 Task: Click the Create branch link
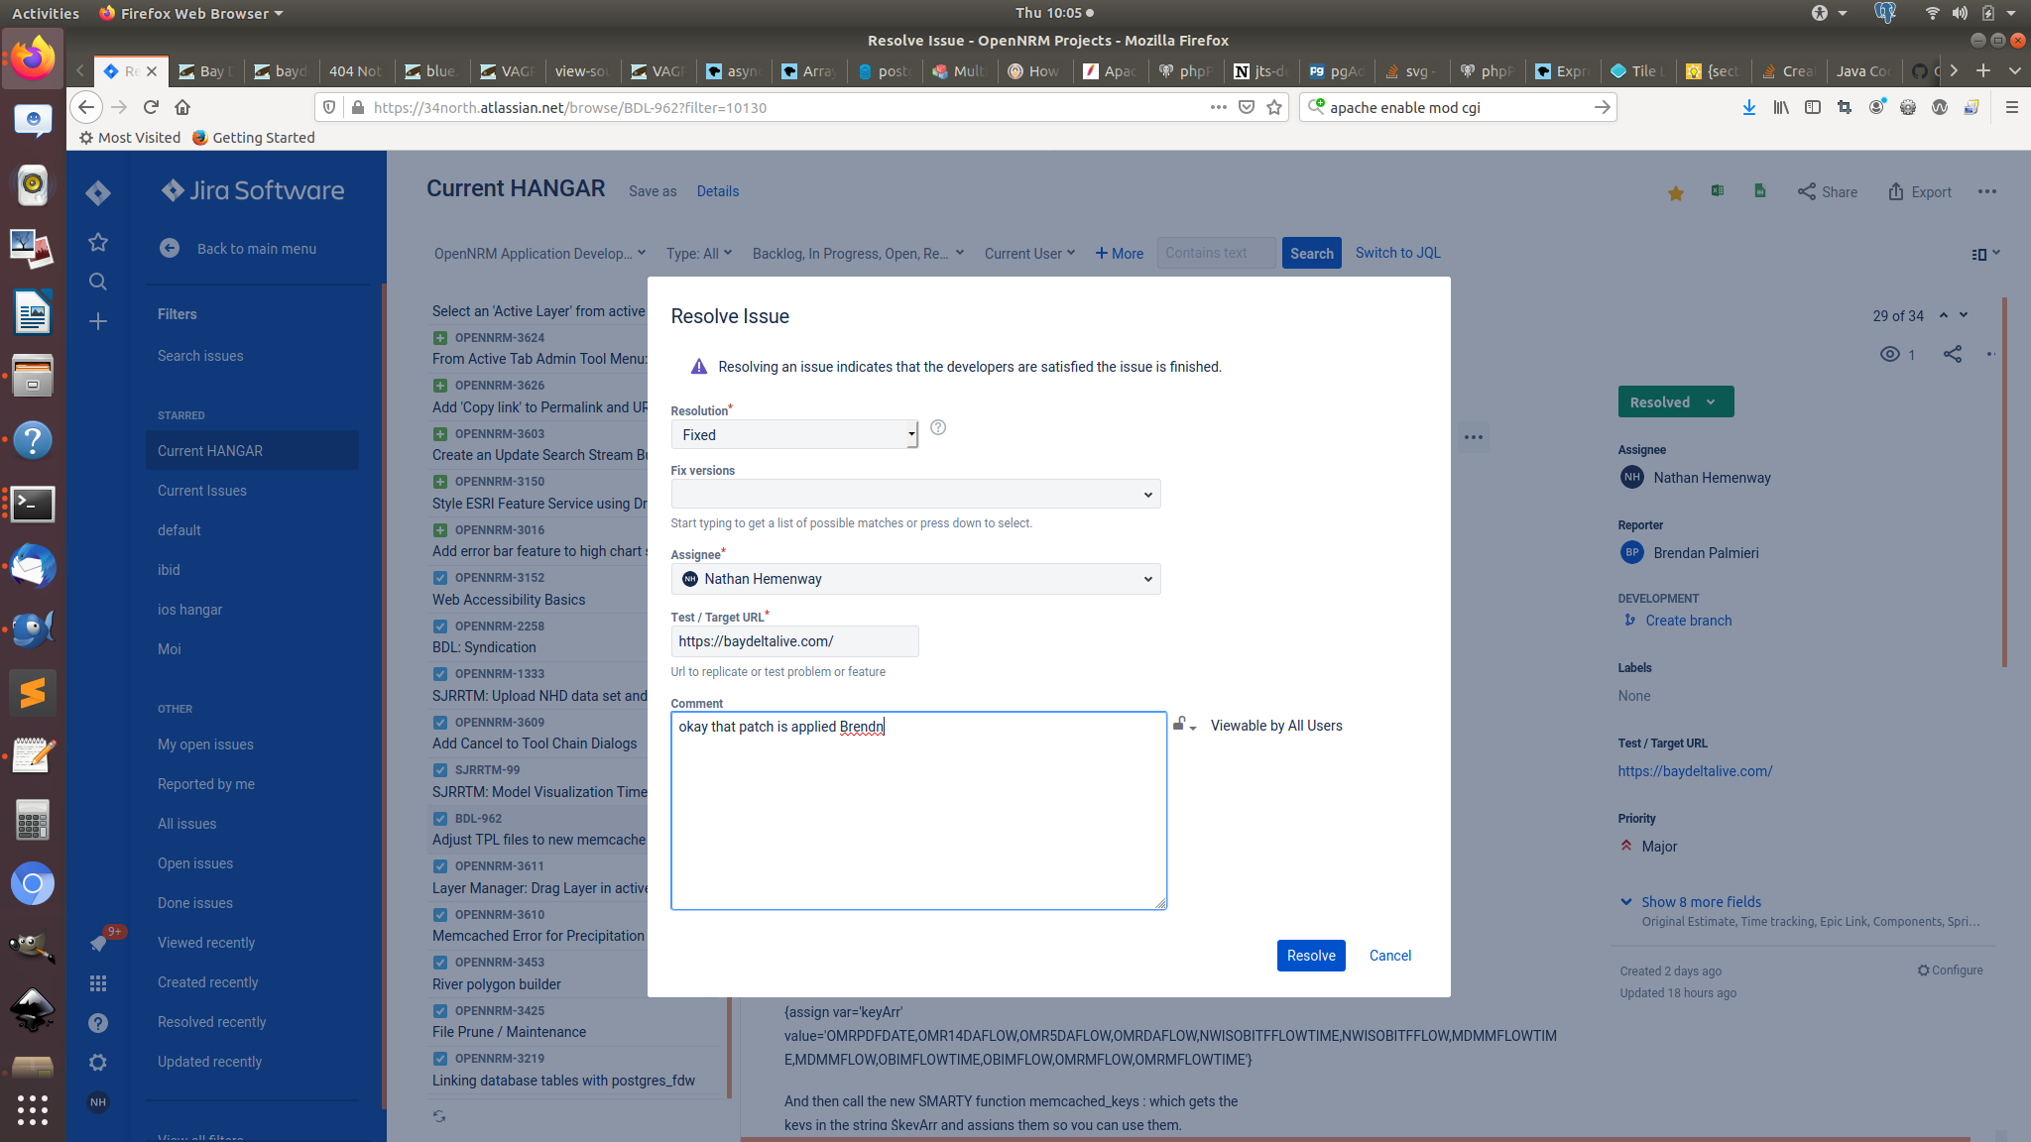point(1688,621)
